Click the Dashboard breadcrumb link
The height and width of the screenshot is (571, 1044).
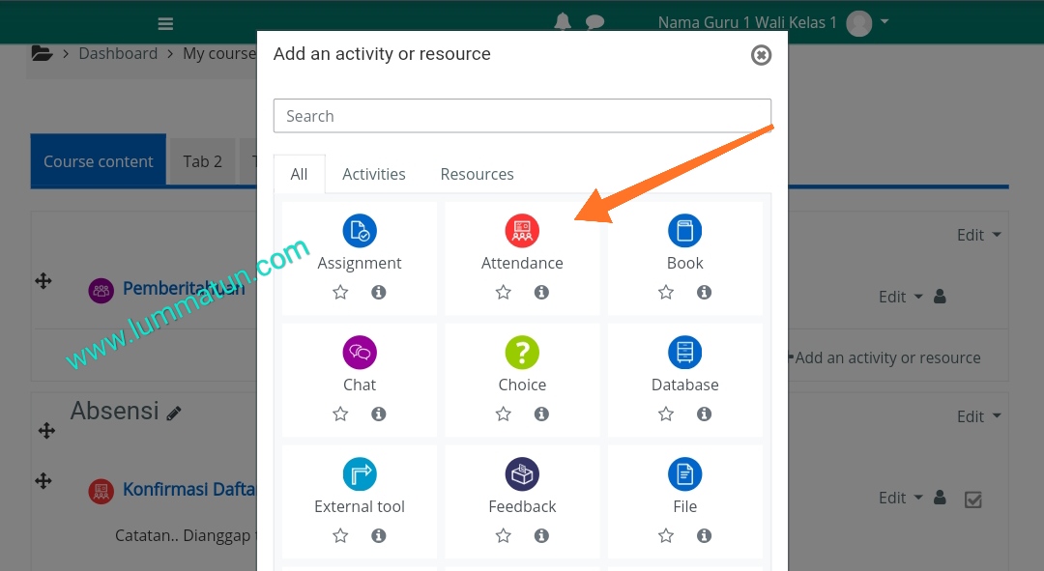(118, 54)
